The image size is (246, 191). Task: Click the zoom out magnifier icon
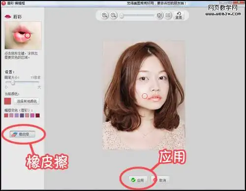click(114, 15)
